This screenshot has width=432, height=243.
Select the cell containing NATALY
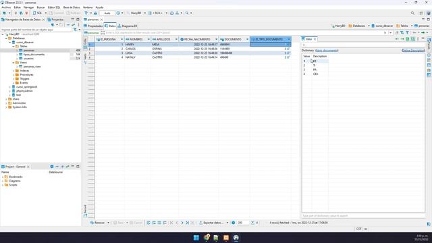pos(138,57)
